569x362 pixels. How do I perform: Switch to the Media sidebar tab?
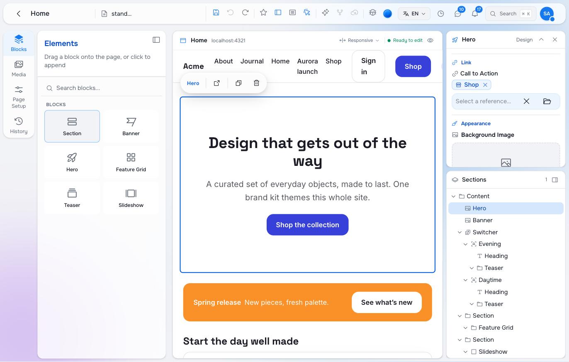coord(19,68)
